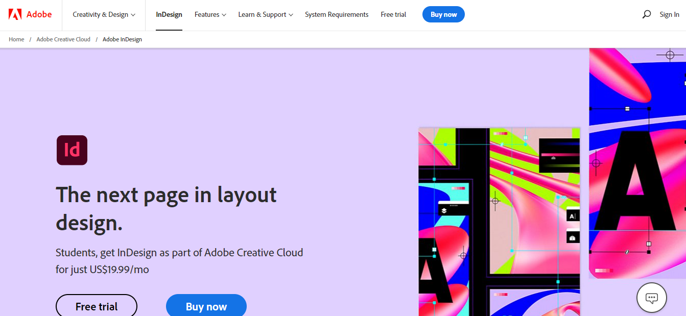
Task: Open the Free trial nav link
Action: 393,14
